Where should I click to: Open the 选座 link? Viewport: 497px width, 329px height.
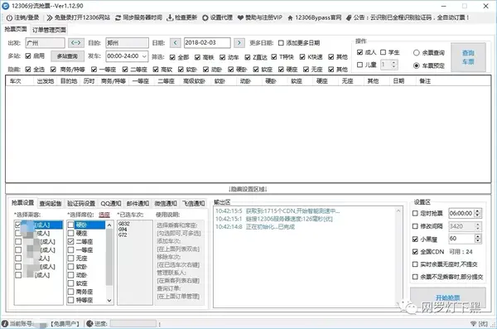click(104, 215)
